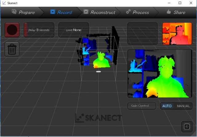Open the Share tab
The width and height of the screenshot is (197, 137).
click(x=176, y=12)
